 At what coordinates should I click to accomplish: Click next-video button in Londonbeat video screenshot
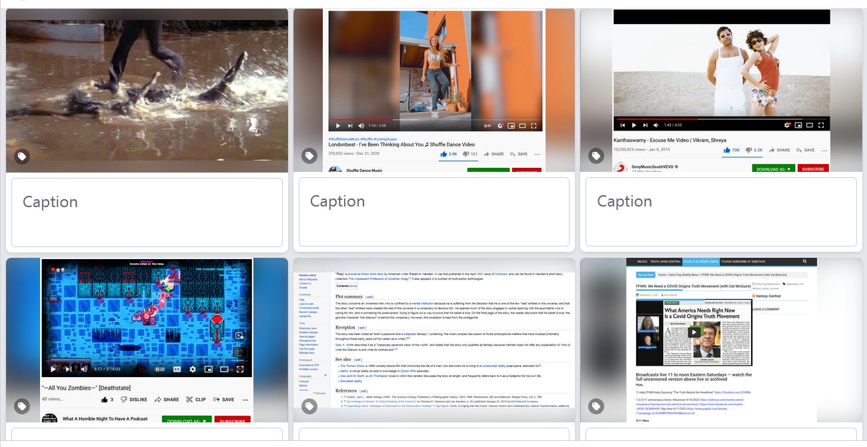coord(349,125)
